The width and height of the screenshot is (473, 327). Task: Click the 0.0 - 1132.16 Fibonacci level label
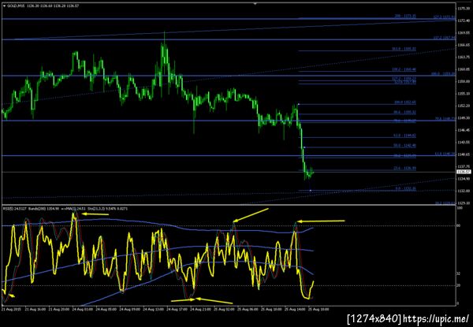point(406,188)
